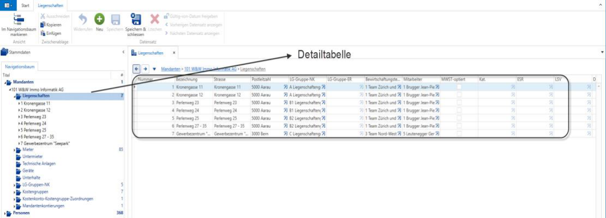Image resolution: width=606 pixels, height=218 pixels.
Task: Toggle MWST-optiert checkbox for Kronengasse 12
Action: 459,95
